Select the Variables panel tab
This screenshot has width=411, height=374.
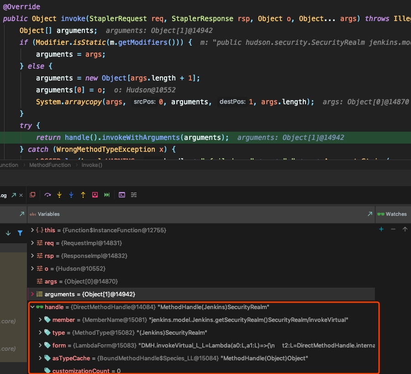coord(48,214)
